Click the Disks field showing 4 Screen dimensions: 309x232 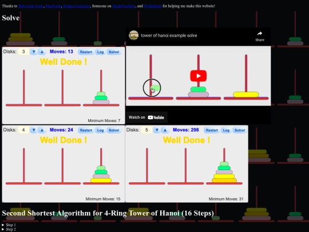(x=23, y=130)
